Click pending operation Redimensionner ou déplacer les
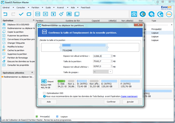The width and height of the screenshot is (175, 123). click(18, 77)
